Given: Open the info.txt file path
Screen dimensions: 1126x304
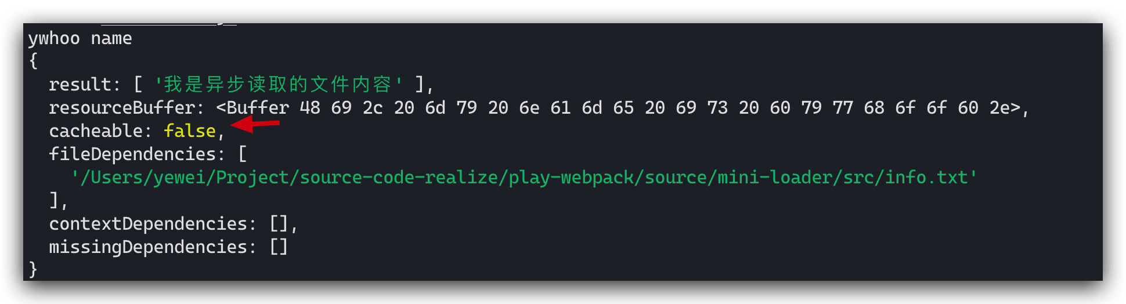Looking at the screenshot, I should click(x=524, y=178).
